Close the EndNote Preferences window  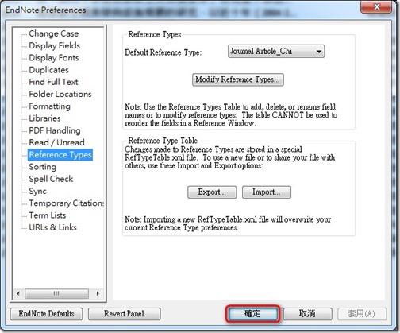coord(376,6)
